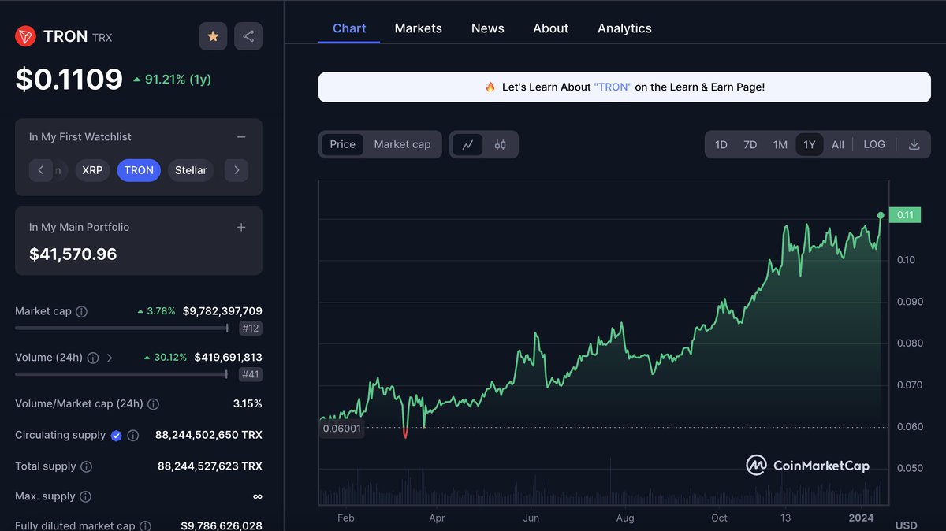Switch to the Markets tab
Viewport: 946px width, 531px height.
[418, 28]
